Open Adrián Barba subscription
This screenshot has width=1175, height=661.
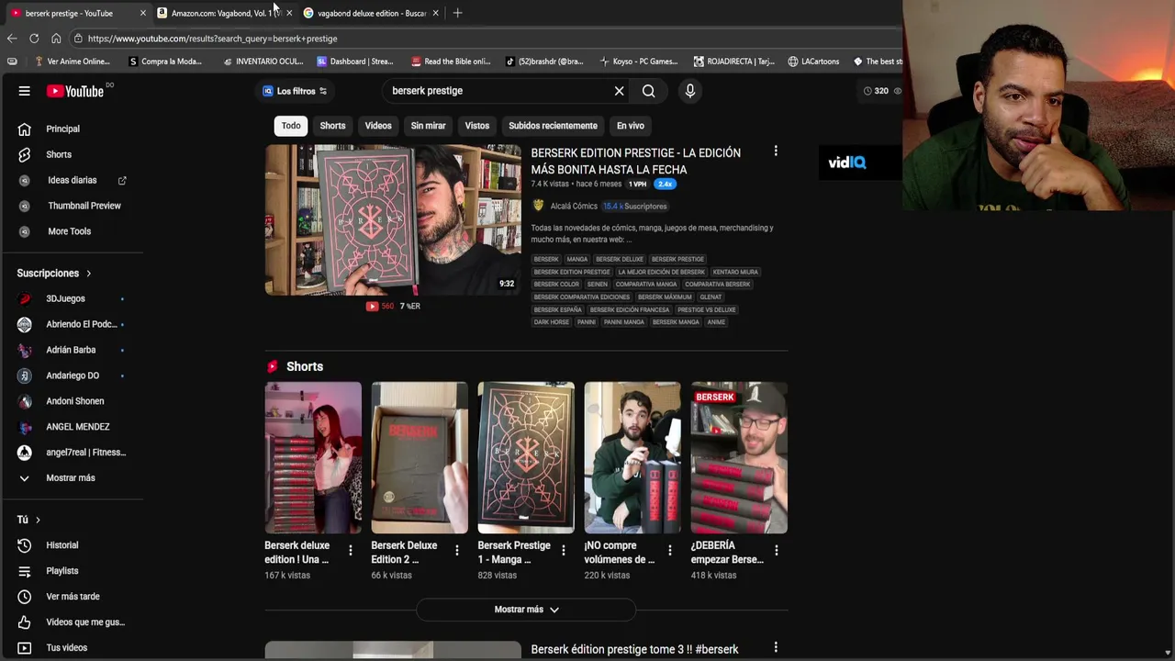[x=72, y=350]
